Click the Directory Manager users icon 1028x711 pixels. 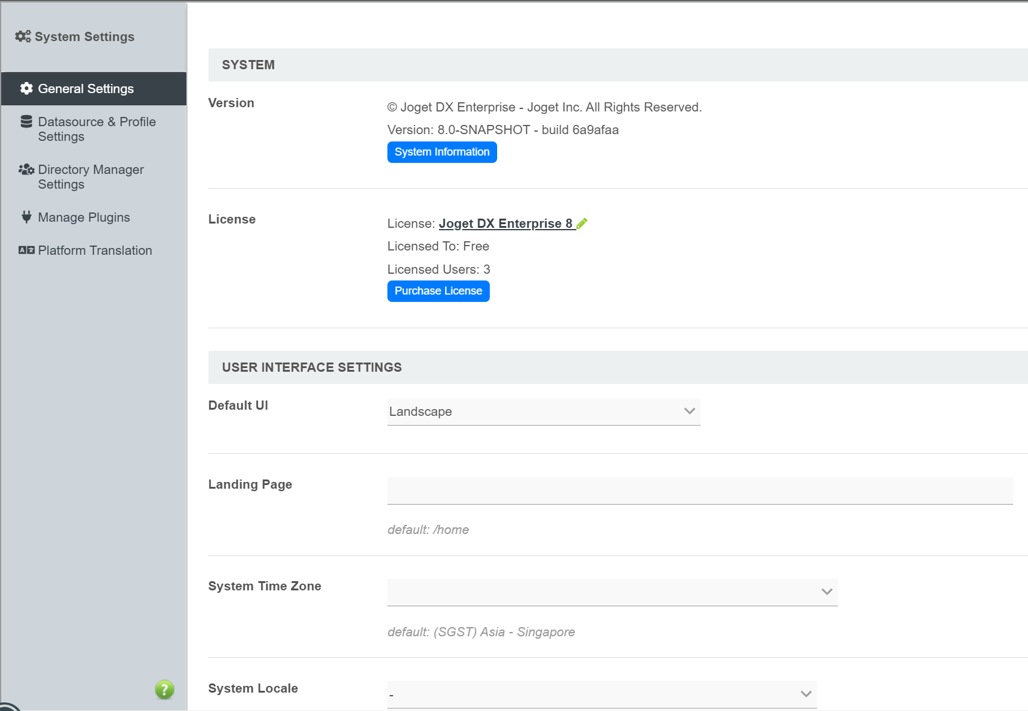pyautogui.click(x=26, y=170)
